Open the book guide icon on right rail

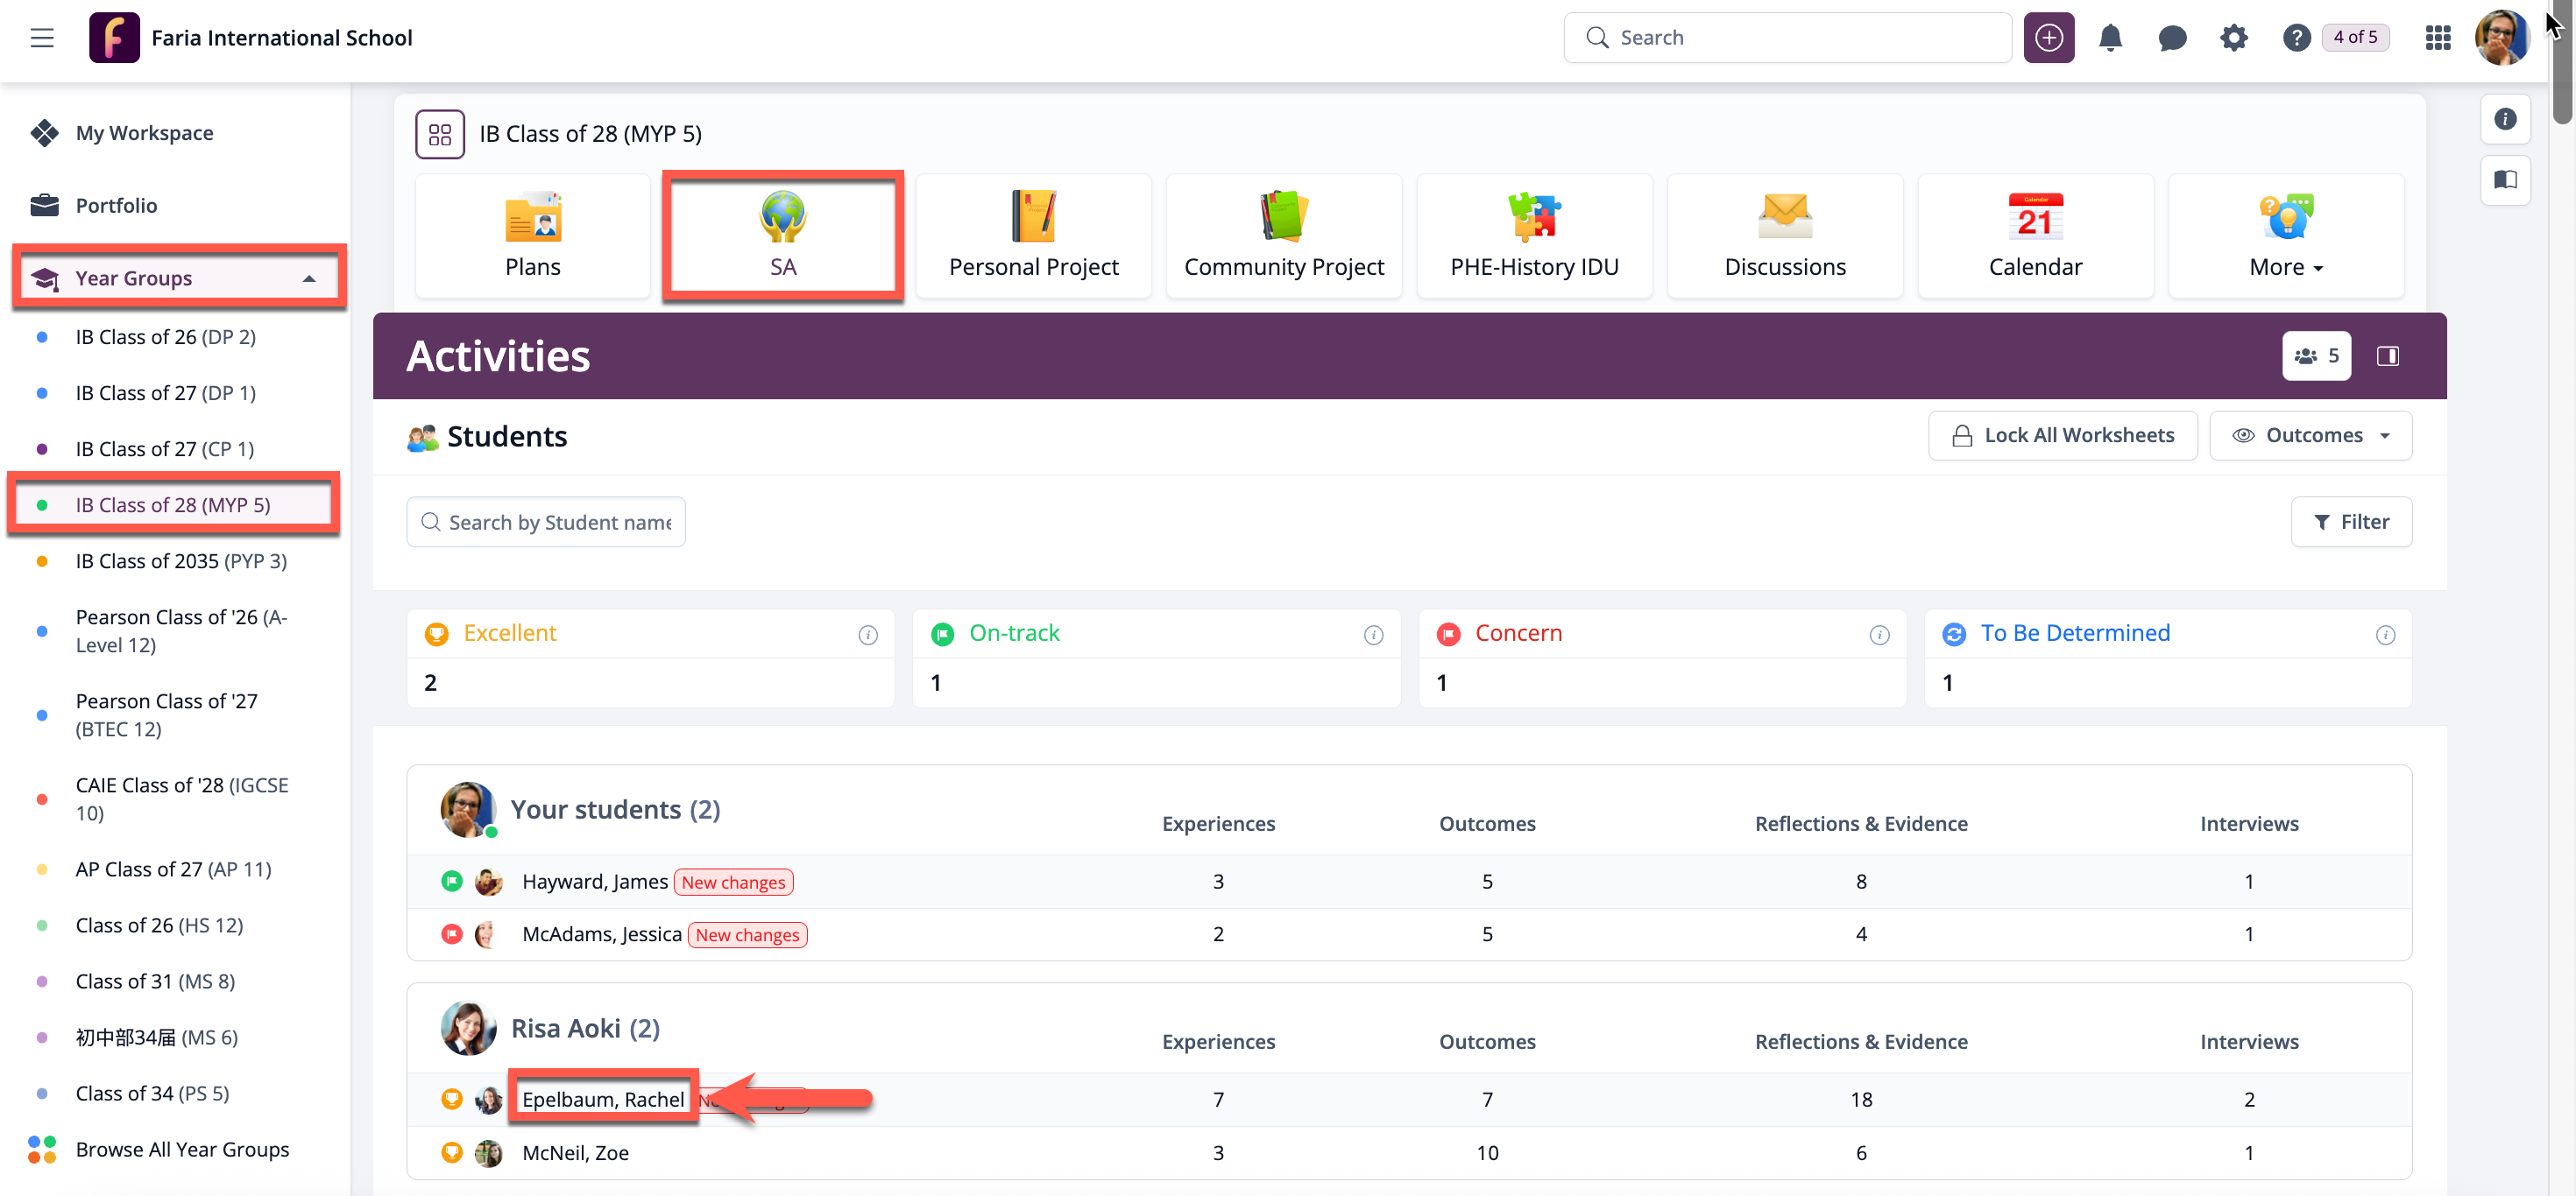pos(2505,179)
